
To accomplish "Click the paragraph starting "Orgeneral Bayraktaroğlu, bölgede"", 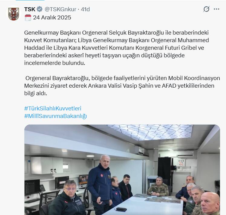I will pos(122,86).
